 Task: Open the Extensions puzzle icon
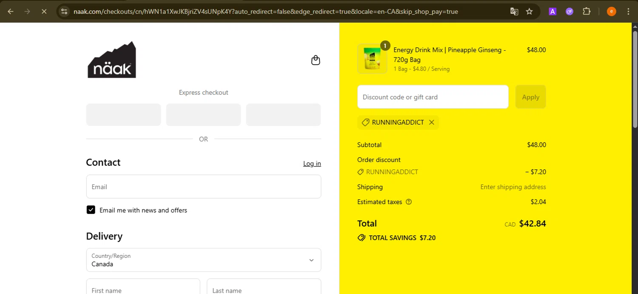587,11
